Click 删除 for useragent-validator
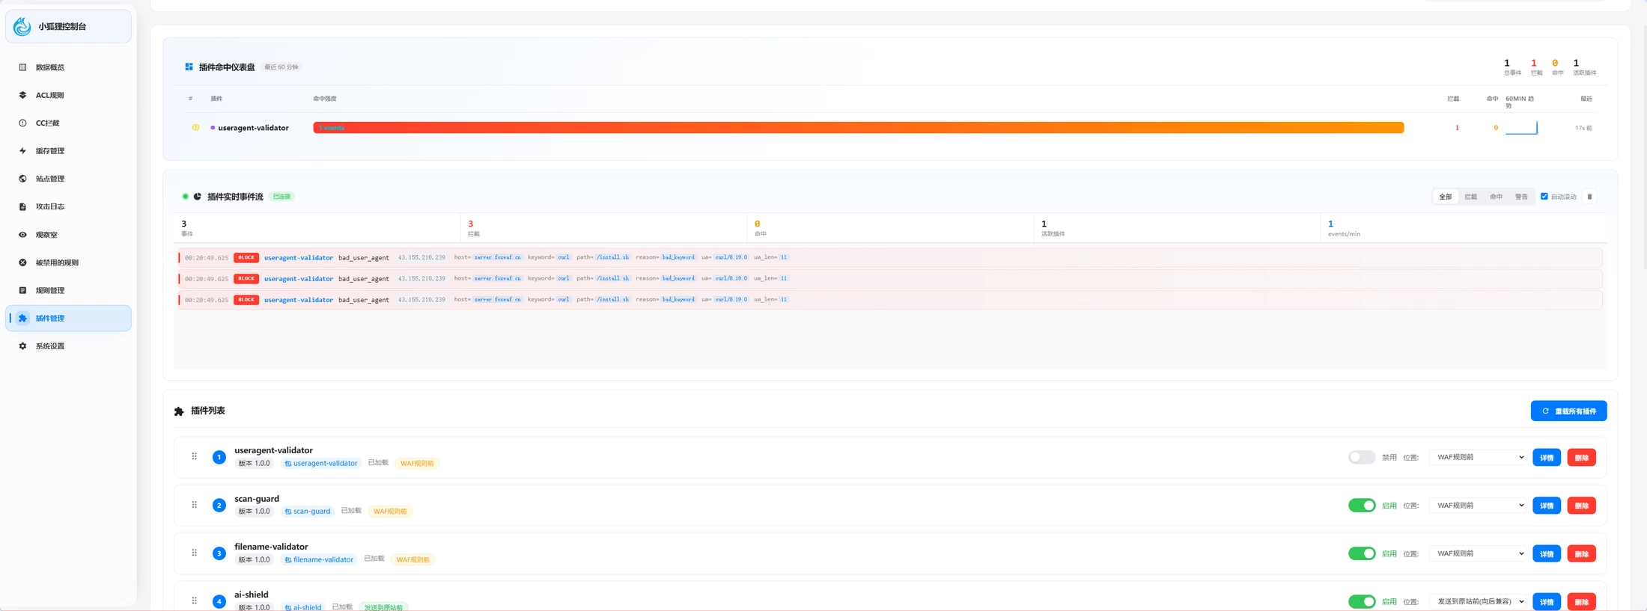This screenshot has width=1647, height=611. pos(1581,458)
